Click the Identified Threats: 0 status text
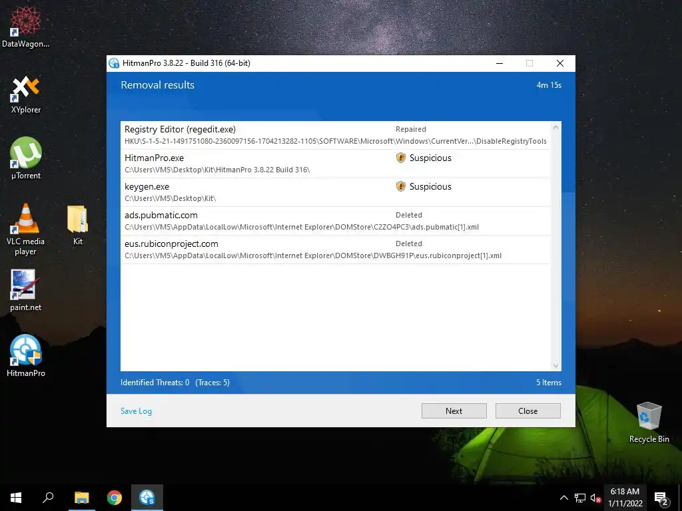 pyautogui.click(x=155, y=383)
